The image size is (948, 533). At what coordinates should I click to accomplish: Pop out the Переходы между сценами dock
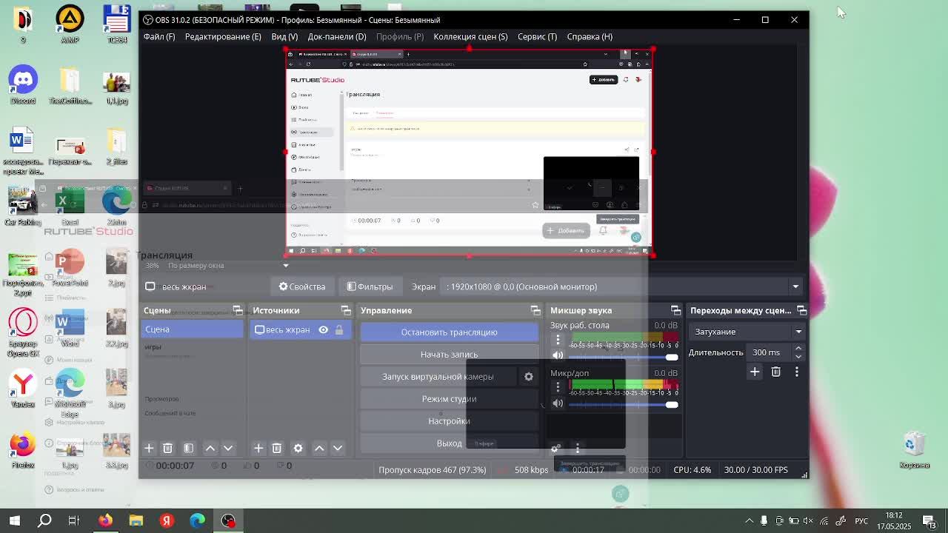pos(801,310)
